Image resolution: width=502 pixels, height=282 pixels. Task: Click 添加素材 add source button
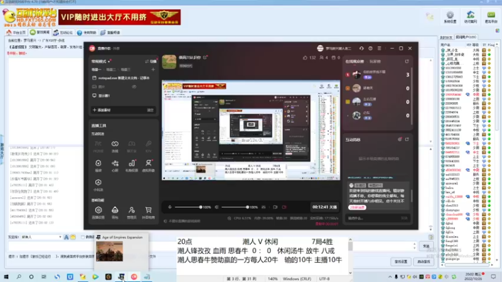click(x=102, y=110)
